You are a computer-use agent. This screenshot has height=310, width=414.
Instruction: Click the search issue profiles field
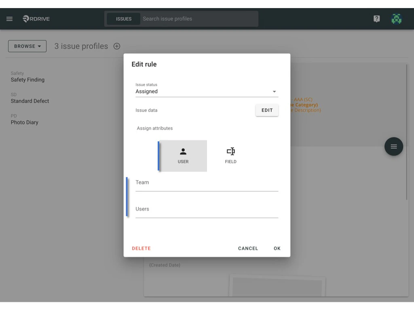tap(198, 19)
